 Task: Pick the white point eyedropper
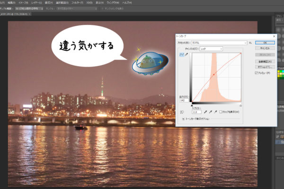(216, 112)
